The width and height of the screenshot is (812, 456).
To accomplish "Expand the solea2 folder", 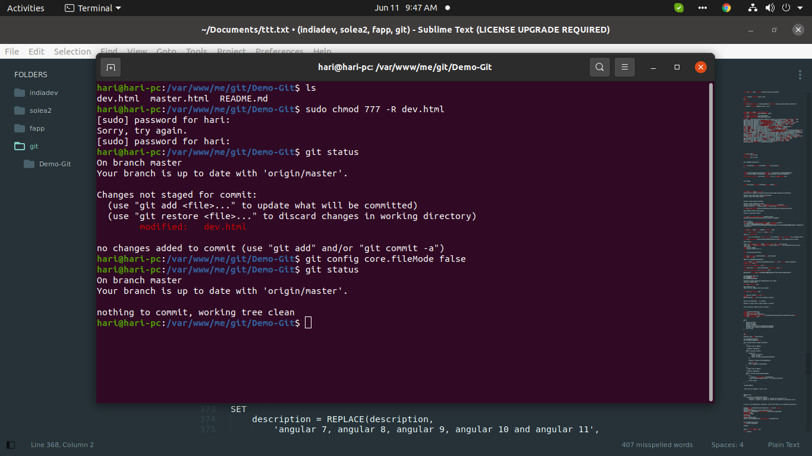I will tap(20, 110).
